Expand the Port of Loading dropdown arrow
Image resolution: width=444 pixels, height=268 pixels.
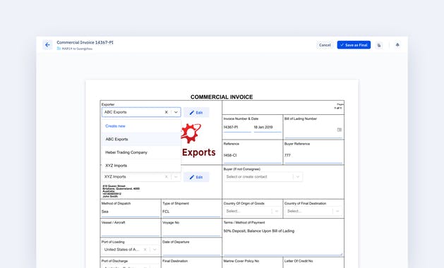[155, 250]
